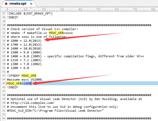Click the '1600 = 10.0(2010)' line
The width and height of the screenshot is (158, 121).
pos(24,48)
